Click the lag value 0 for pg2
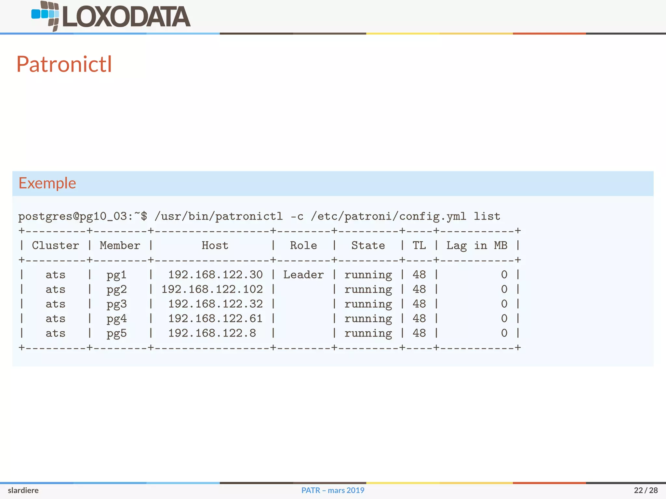 click(x=504, y=289)
